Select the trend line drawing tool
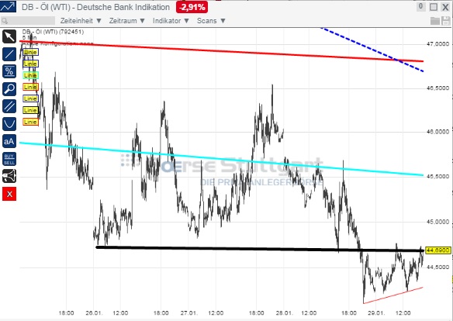The image size is (453, 321). (9, 54)
